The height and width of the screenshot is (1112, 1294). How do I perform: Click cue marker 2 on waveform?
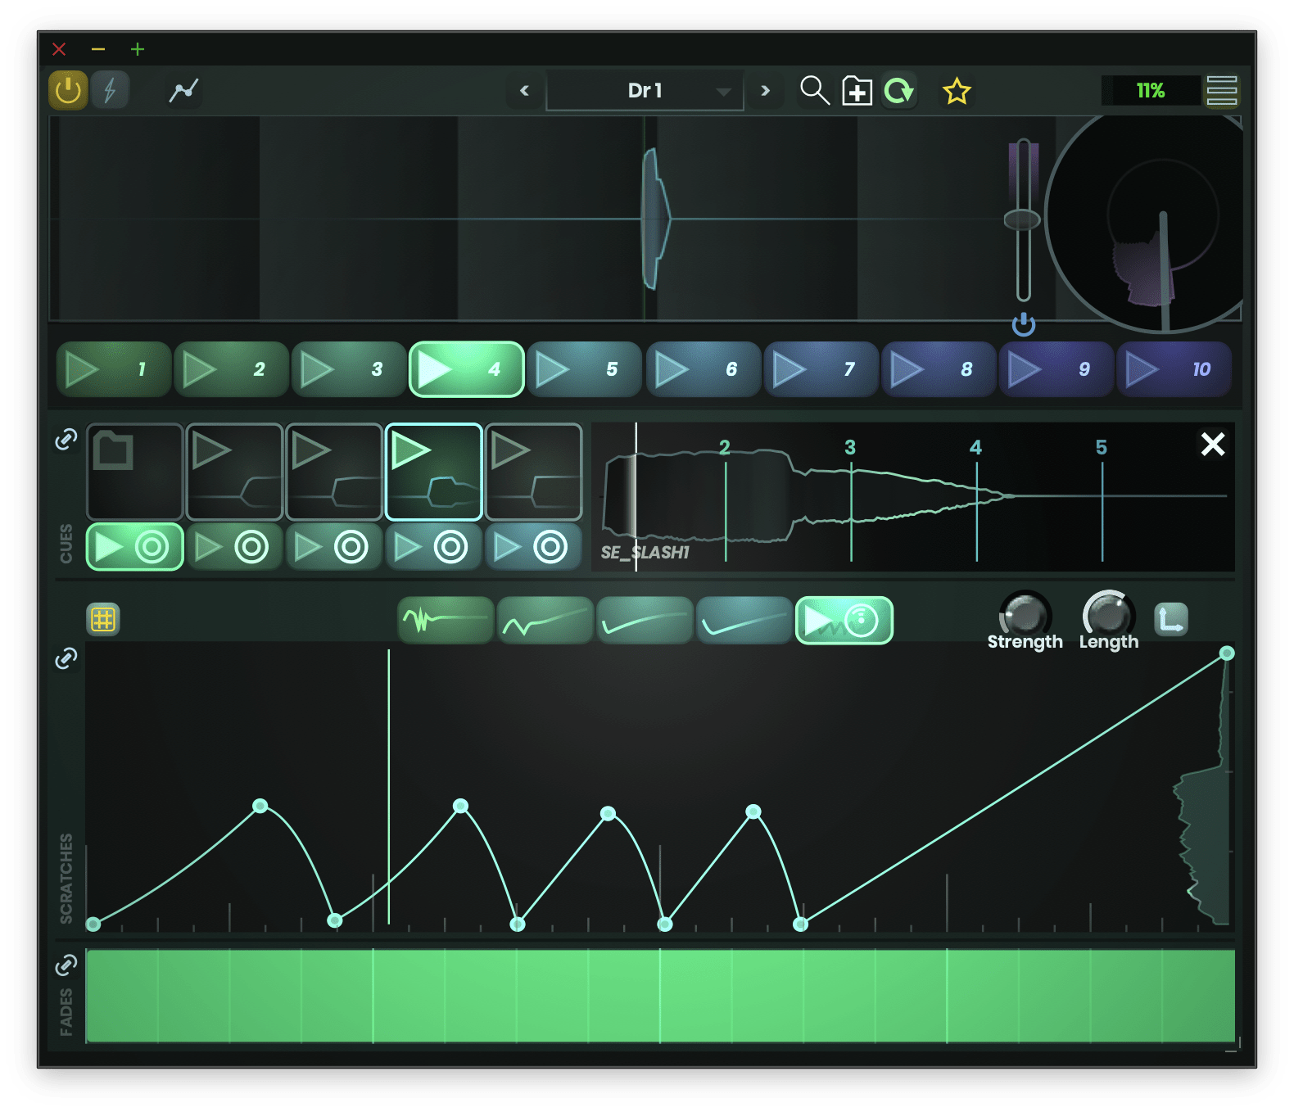(725, 448)
